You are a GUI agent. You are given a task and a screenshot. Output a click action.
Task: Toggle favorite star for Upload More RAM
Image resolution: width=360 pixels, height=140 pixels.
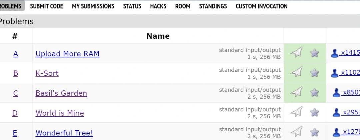click(x=315, y=53)
